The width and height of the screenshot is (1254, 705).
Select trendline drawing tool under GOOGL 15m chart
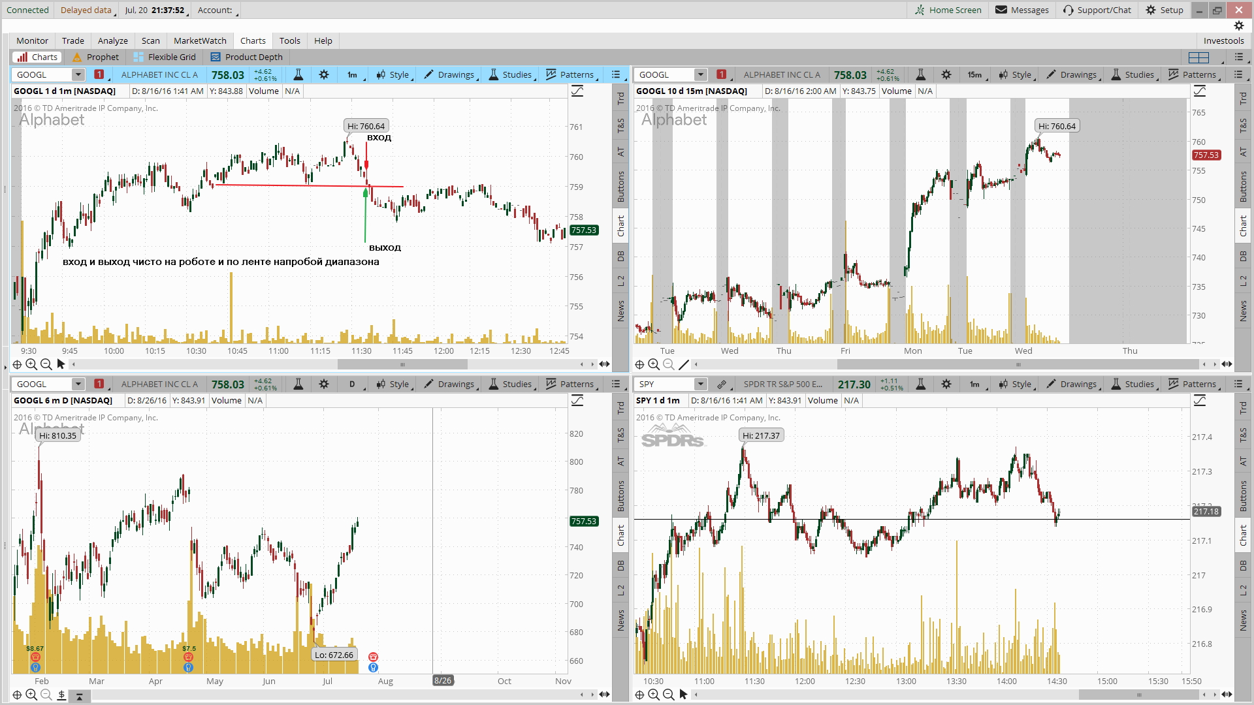coord(683,364)
